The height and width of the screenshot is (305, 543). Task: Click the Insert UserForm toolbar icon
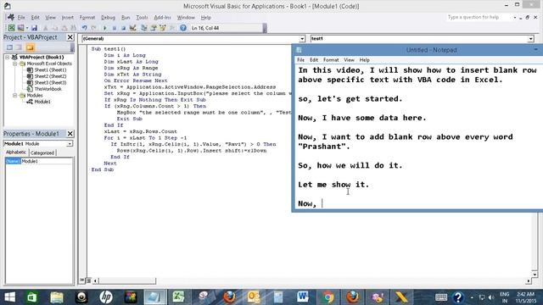[20, 28]
